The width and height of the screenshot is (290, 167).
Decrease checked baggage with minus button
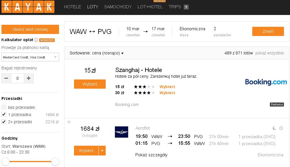tap(6, 78)
